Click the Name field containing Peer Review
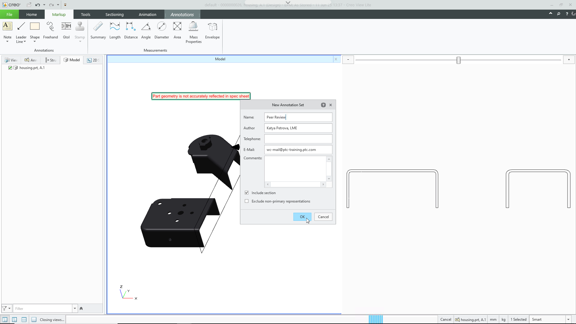The height and width of the screenshot is (324, 576). (x=298, y=117)
